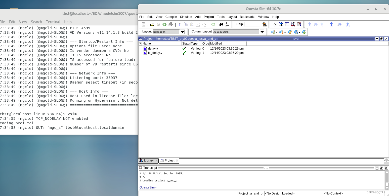The image size is (389, 196).
Task: Sort by the Type column header
Action: 196,44
